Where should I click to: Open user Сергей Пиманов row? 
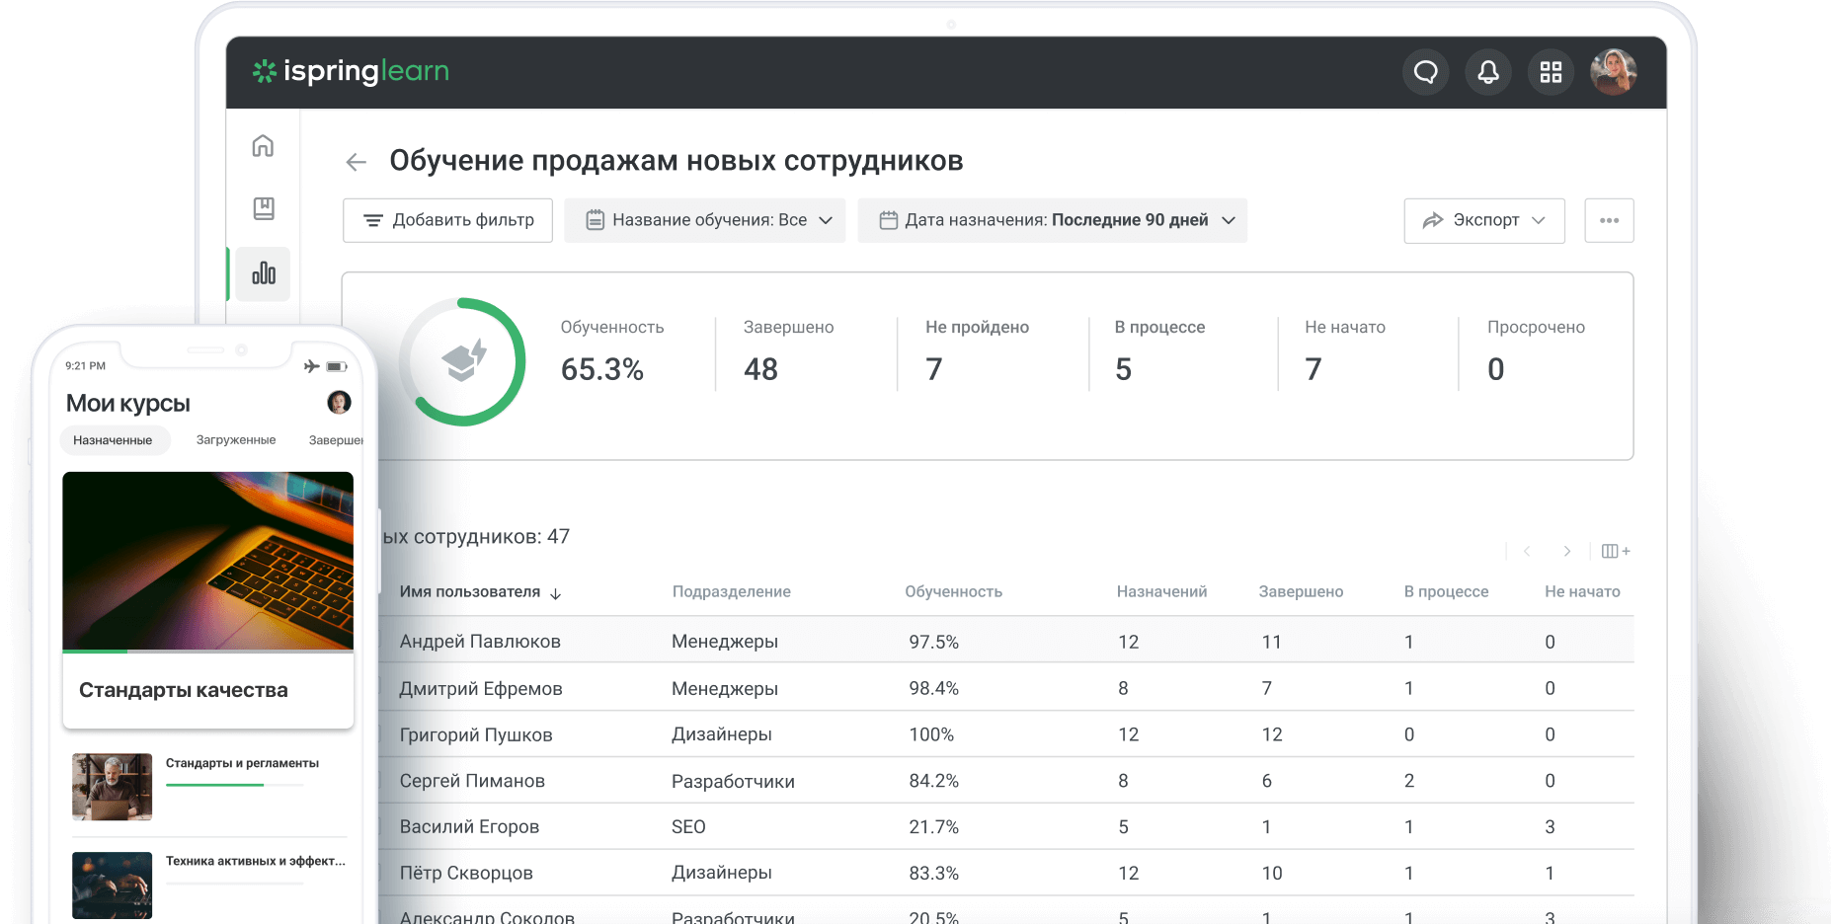[x=1005, y=781]
